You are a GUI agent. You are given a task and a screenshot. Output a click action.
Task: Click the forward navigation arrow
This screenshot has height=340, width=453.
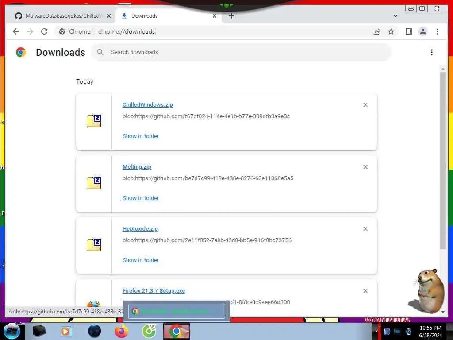point(30,31)
